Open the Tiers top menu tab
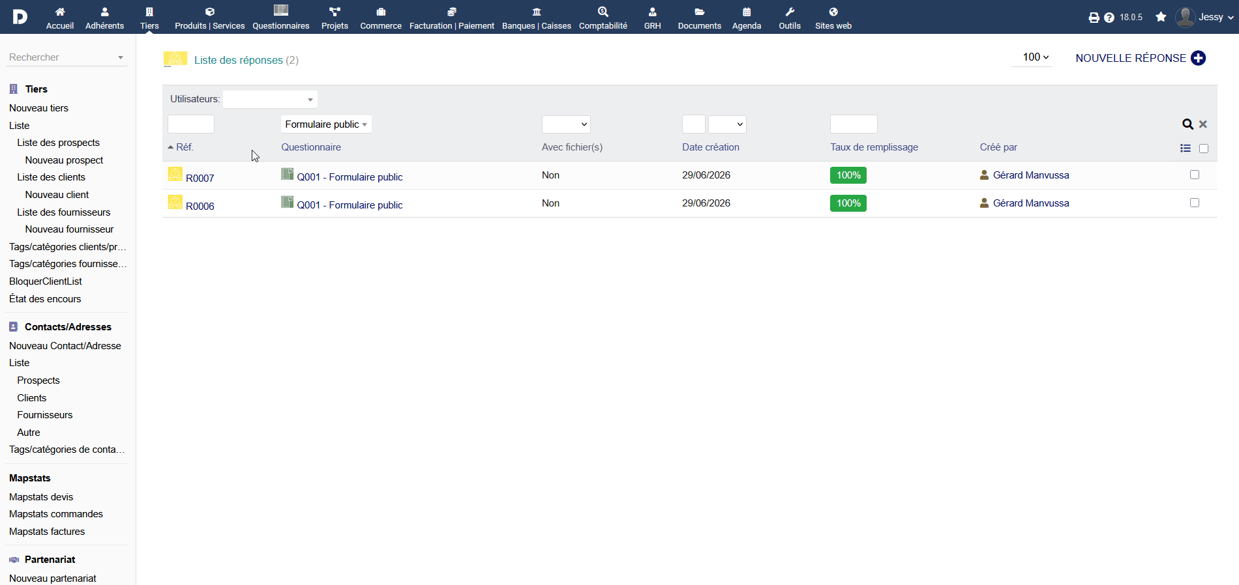Image resolution: width=1239 pixels, height=585 pixels. [x=149, y=18]
